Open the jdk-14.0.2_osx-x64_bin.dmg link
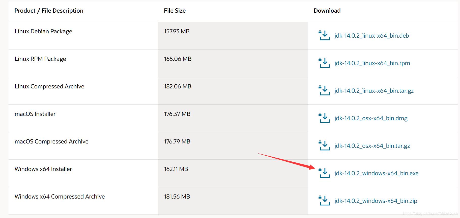 (371, 118)
